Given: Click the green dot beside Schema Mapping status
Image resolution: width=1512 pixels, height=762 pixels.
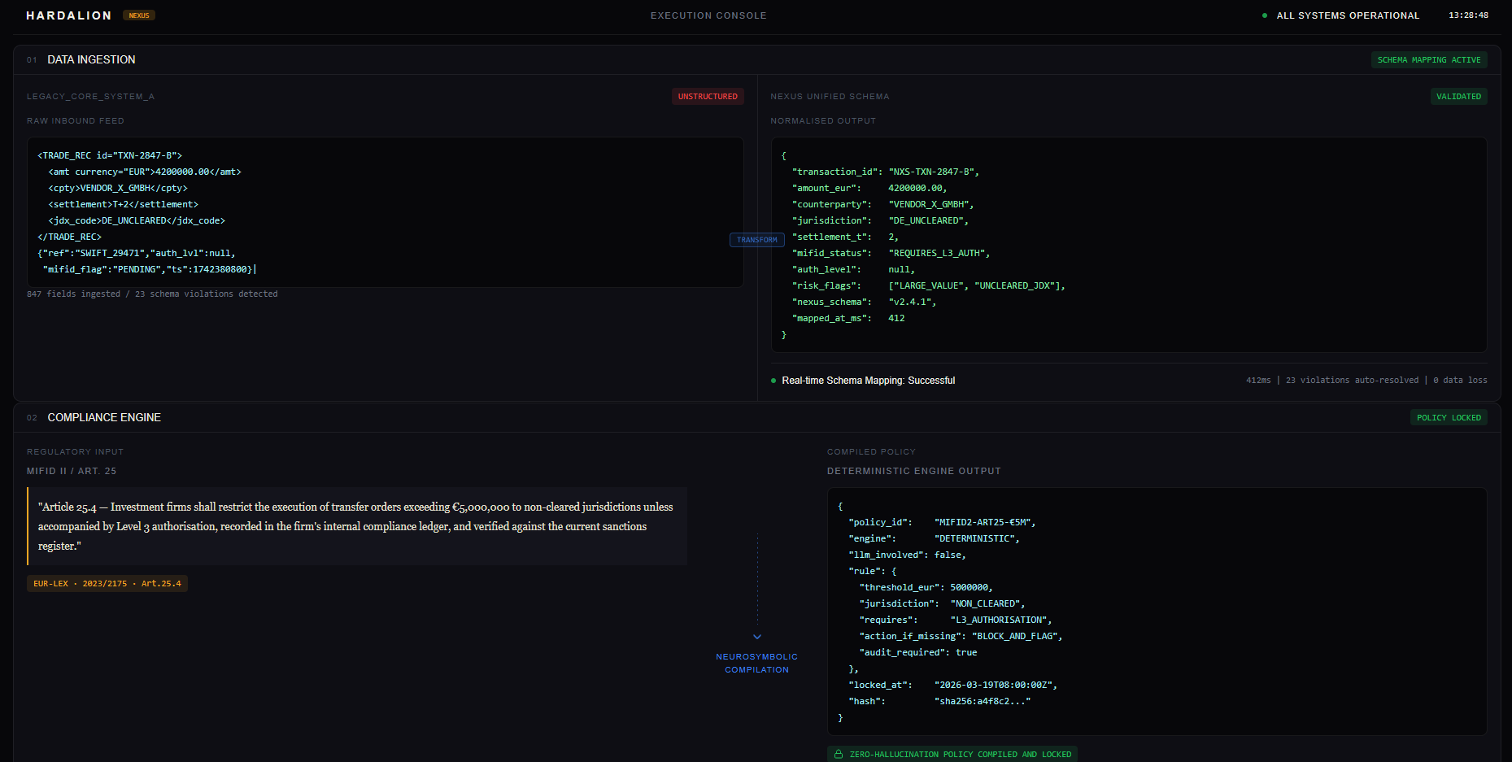Looking at the screenshot, I should [x=773, y=381].
